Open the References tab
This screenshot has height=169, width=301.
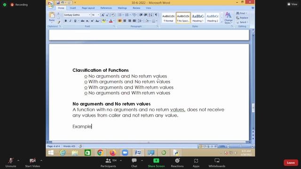106,8
